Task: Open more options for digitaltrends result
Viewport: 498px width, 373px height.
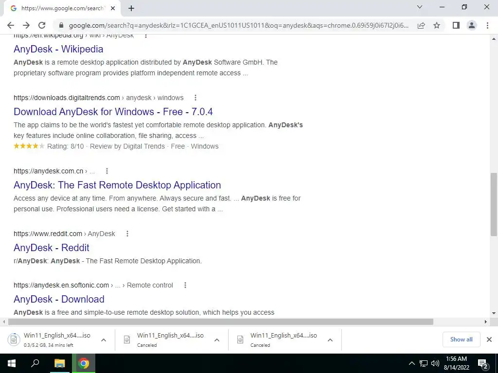Action: (x=196, y=98)
